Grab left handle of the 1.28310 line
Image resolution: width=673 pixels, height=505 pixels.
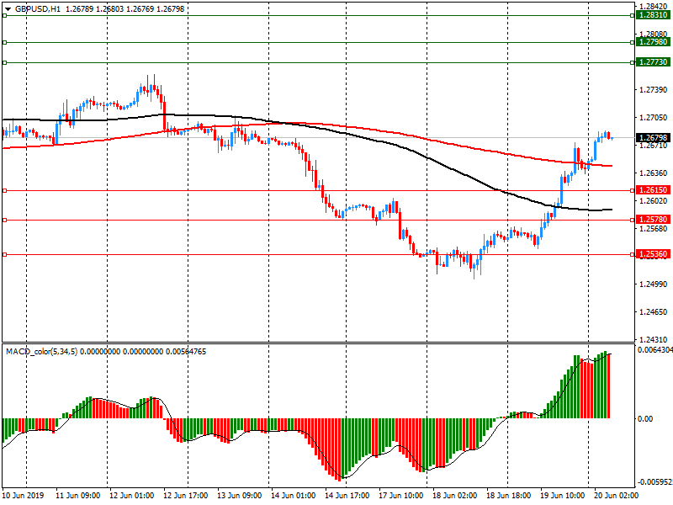click(5, 15)
